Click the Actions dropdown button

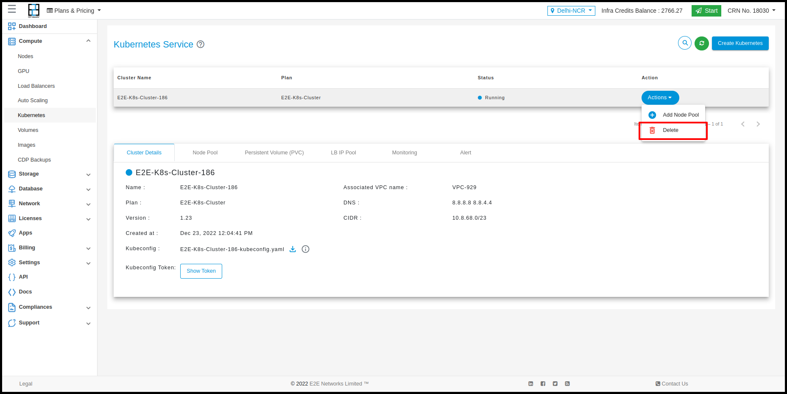click(660, 98)
